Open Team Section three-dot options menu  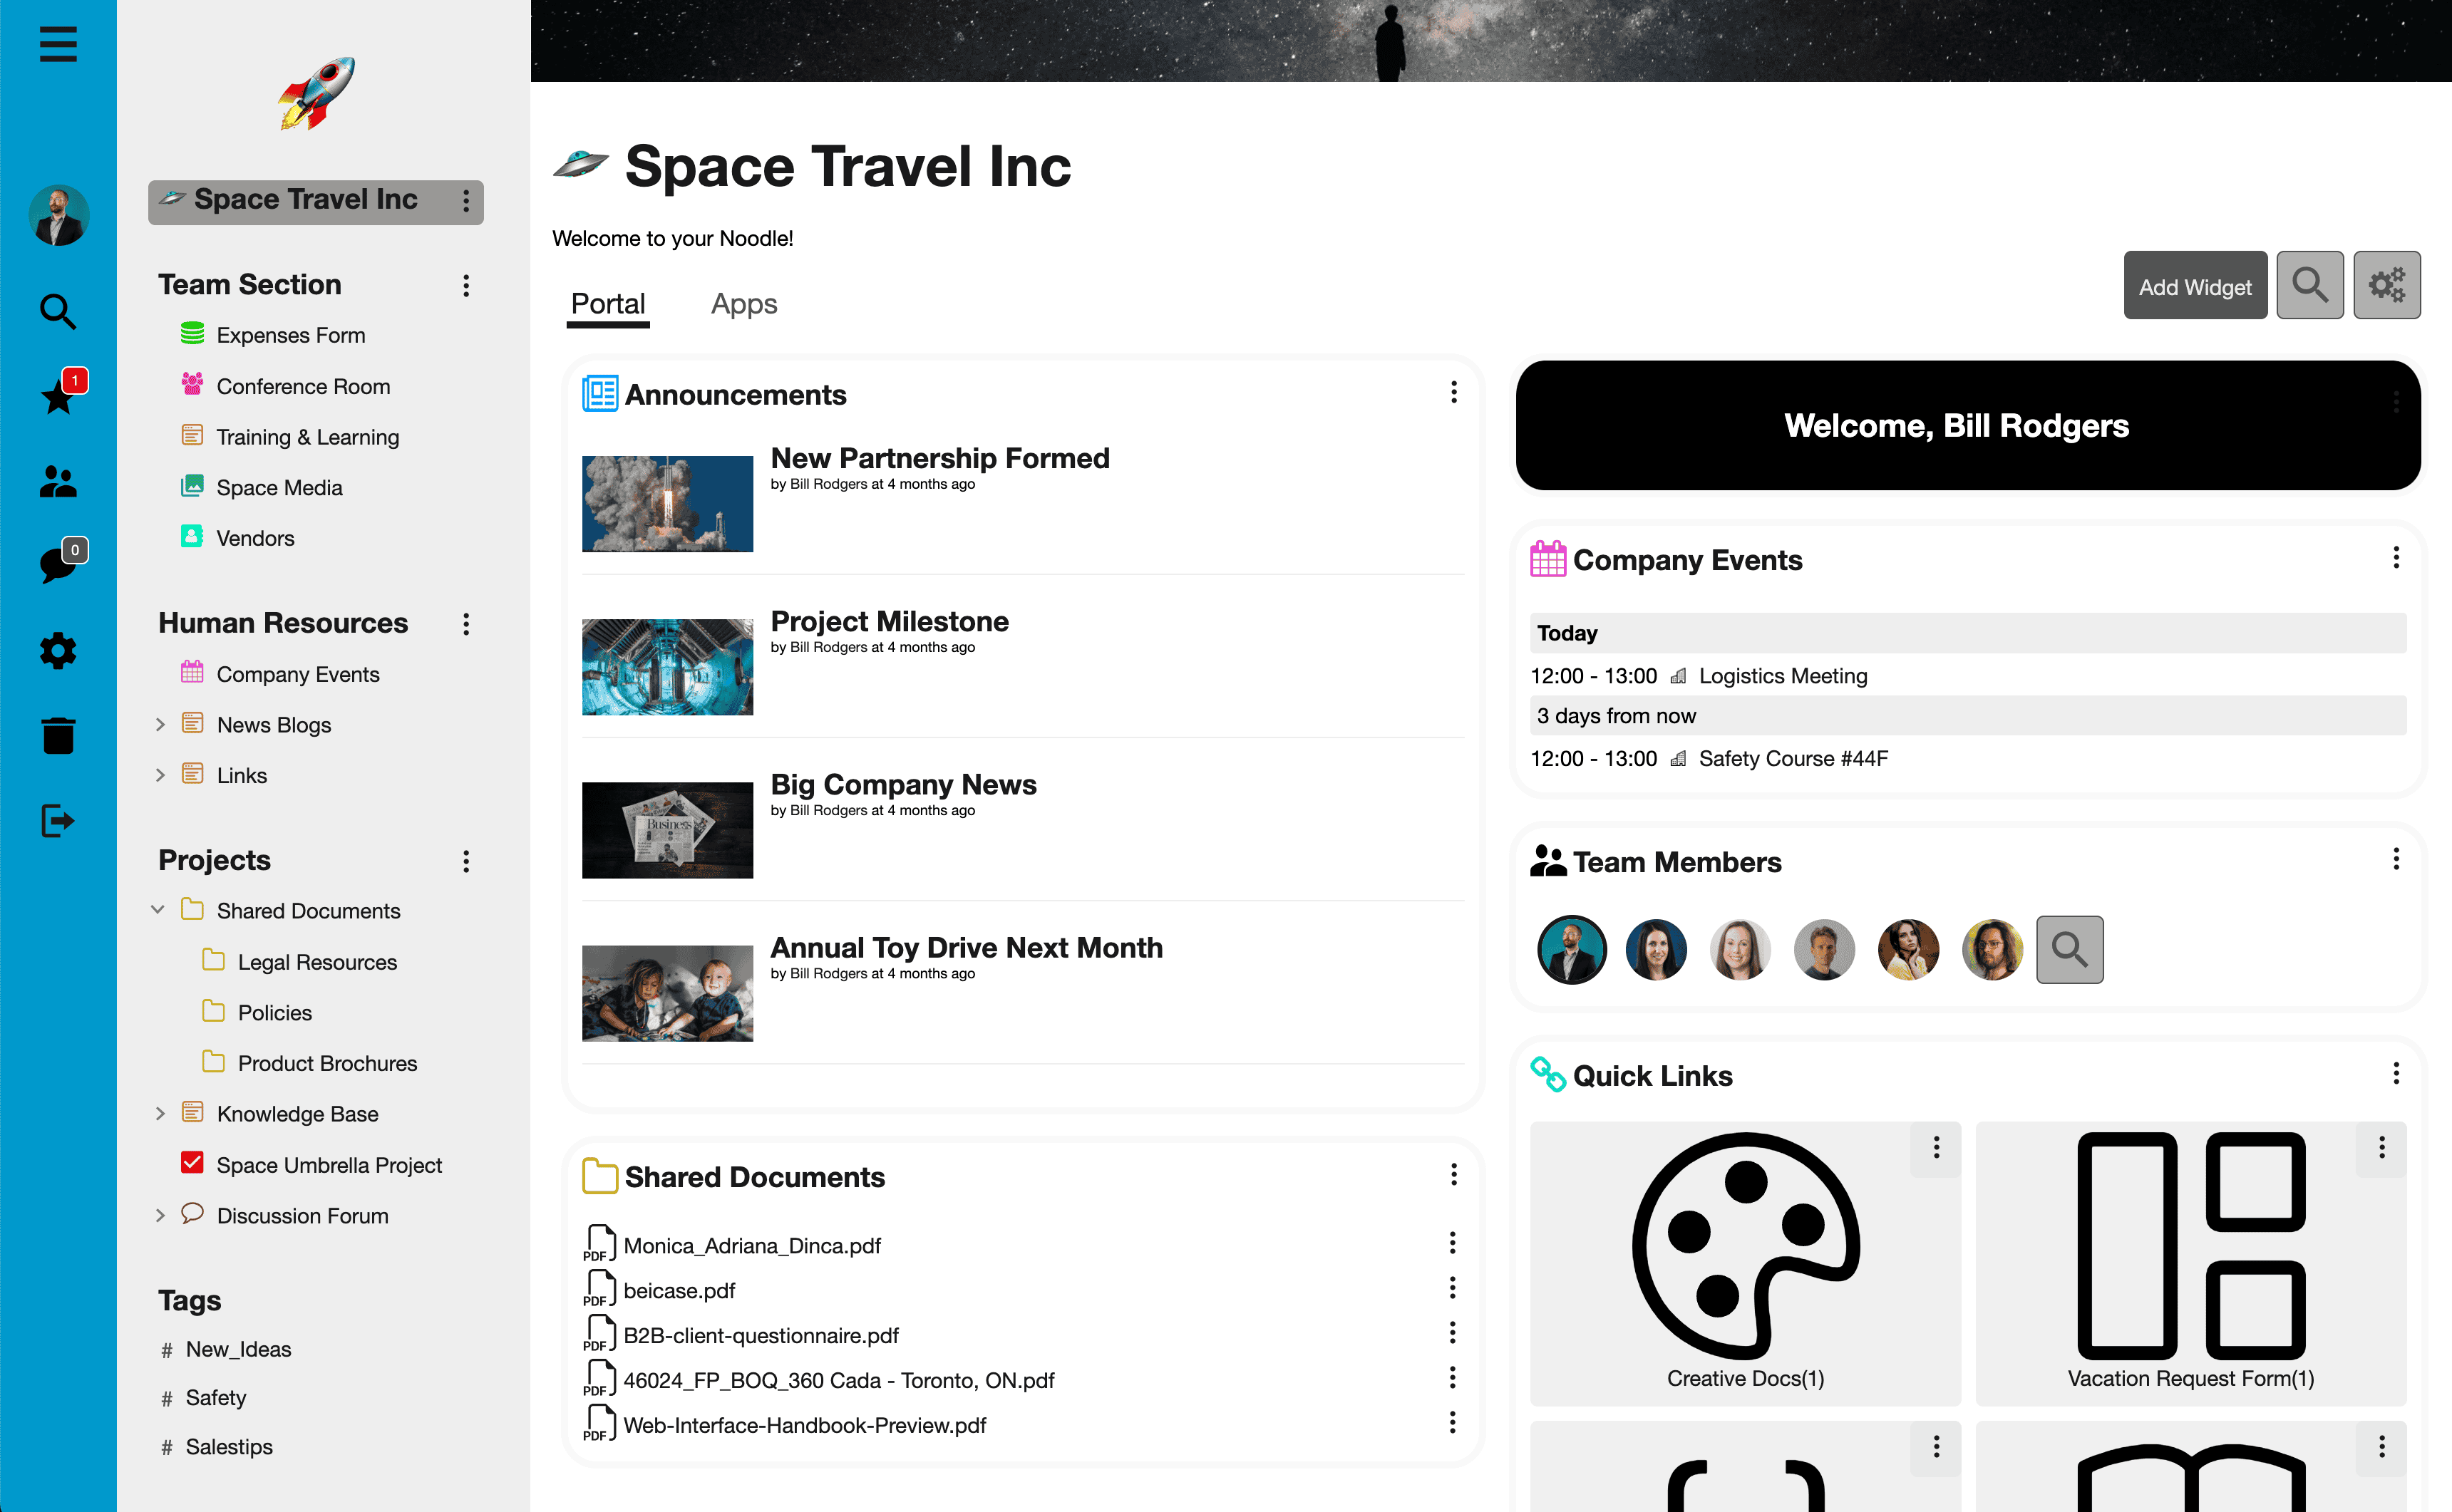[x=466, y=286]
